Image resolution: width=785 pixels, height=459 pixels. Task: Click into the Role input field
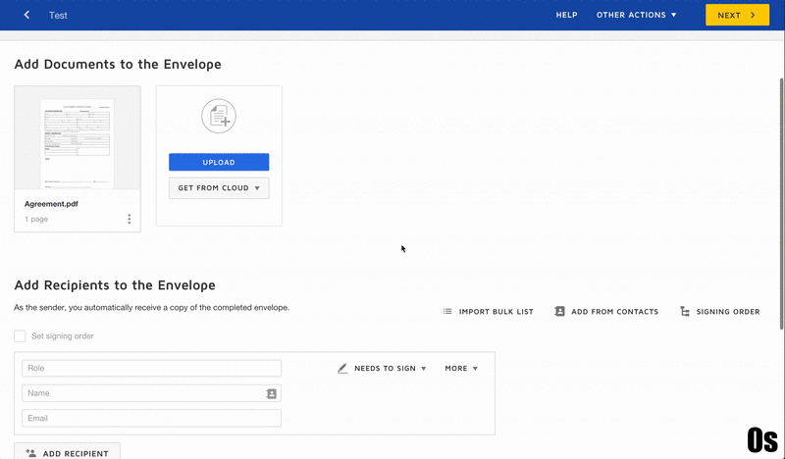[x=151, y=369]
